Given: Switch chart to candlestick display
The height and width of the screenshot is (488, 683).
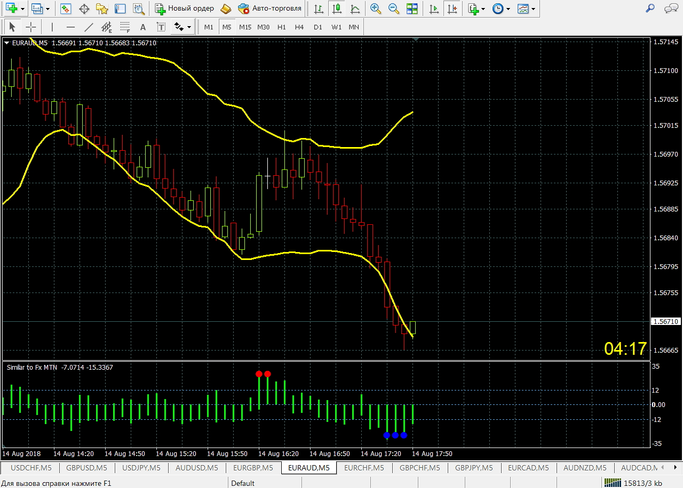Looking at the screenshot, I should click(336, 9).
